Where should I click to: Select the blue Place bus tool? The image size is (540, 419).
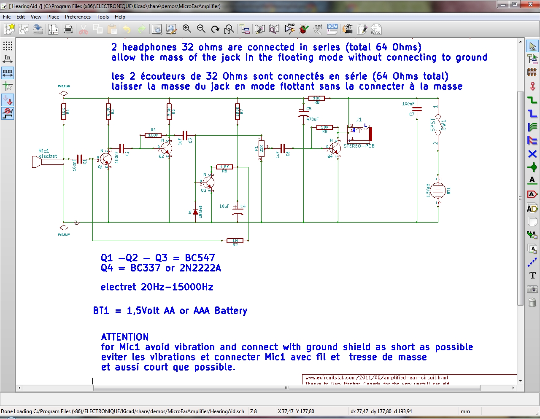click(x=532, y=113)
